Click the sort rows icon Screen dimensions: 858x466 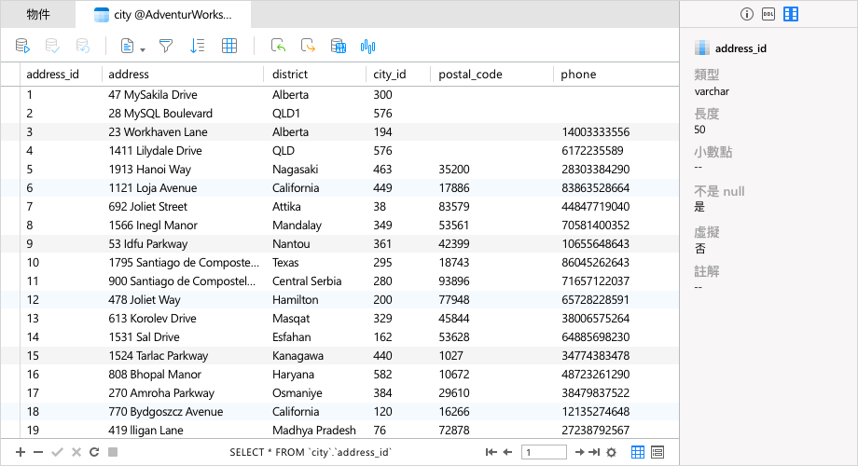pyautogui.click(x=197, y=46)
